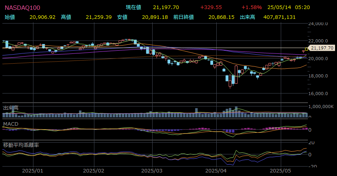The height and width of the screenshot is (176, 337).
Task: Click the 25/05/14 date stamp
Action: (279, 7)
